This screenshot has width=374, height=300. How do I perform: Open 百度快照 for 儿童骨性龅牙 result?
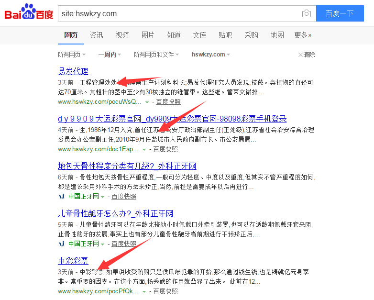click(x=124, y=244)
